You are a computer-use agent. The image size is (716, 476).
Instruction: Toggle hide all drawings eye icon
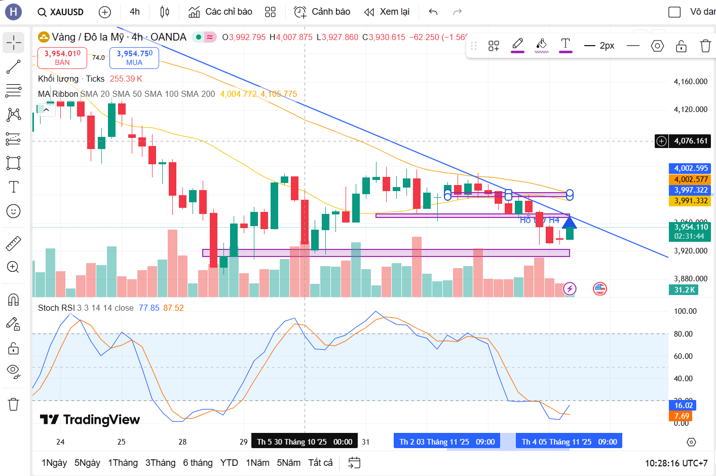point(14,371)
